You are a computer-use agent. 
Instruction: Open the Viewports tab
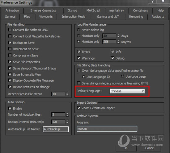coord(46,17)
